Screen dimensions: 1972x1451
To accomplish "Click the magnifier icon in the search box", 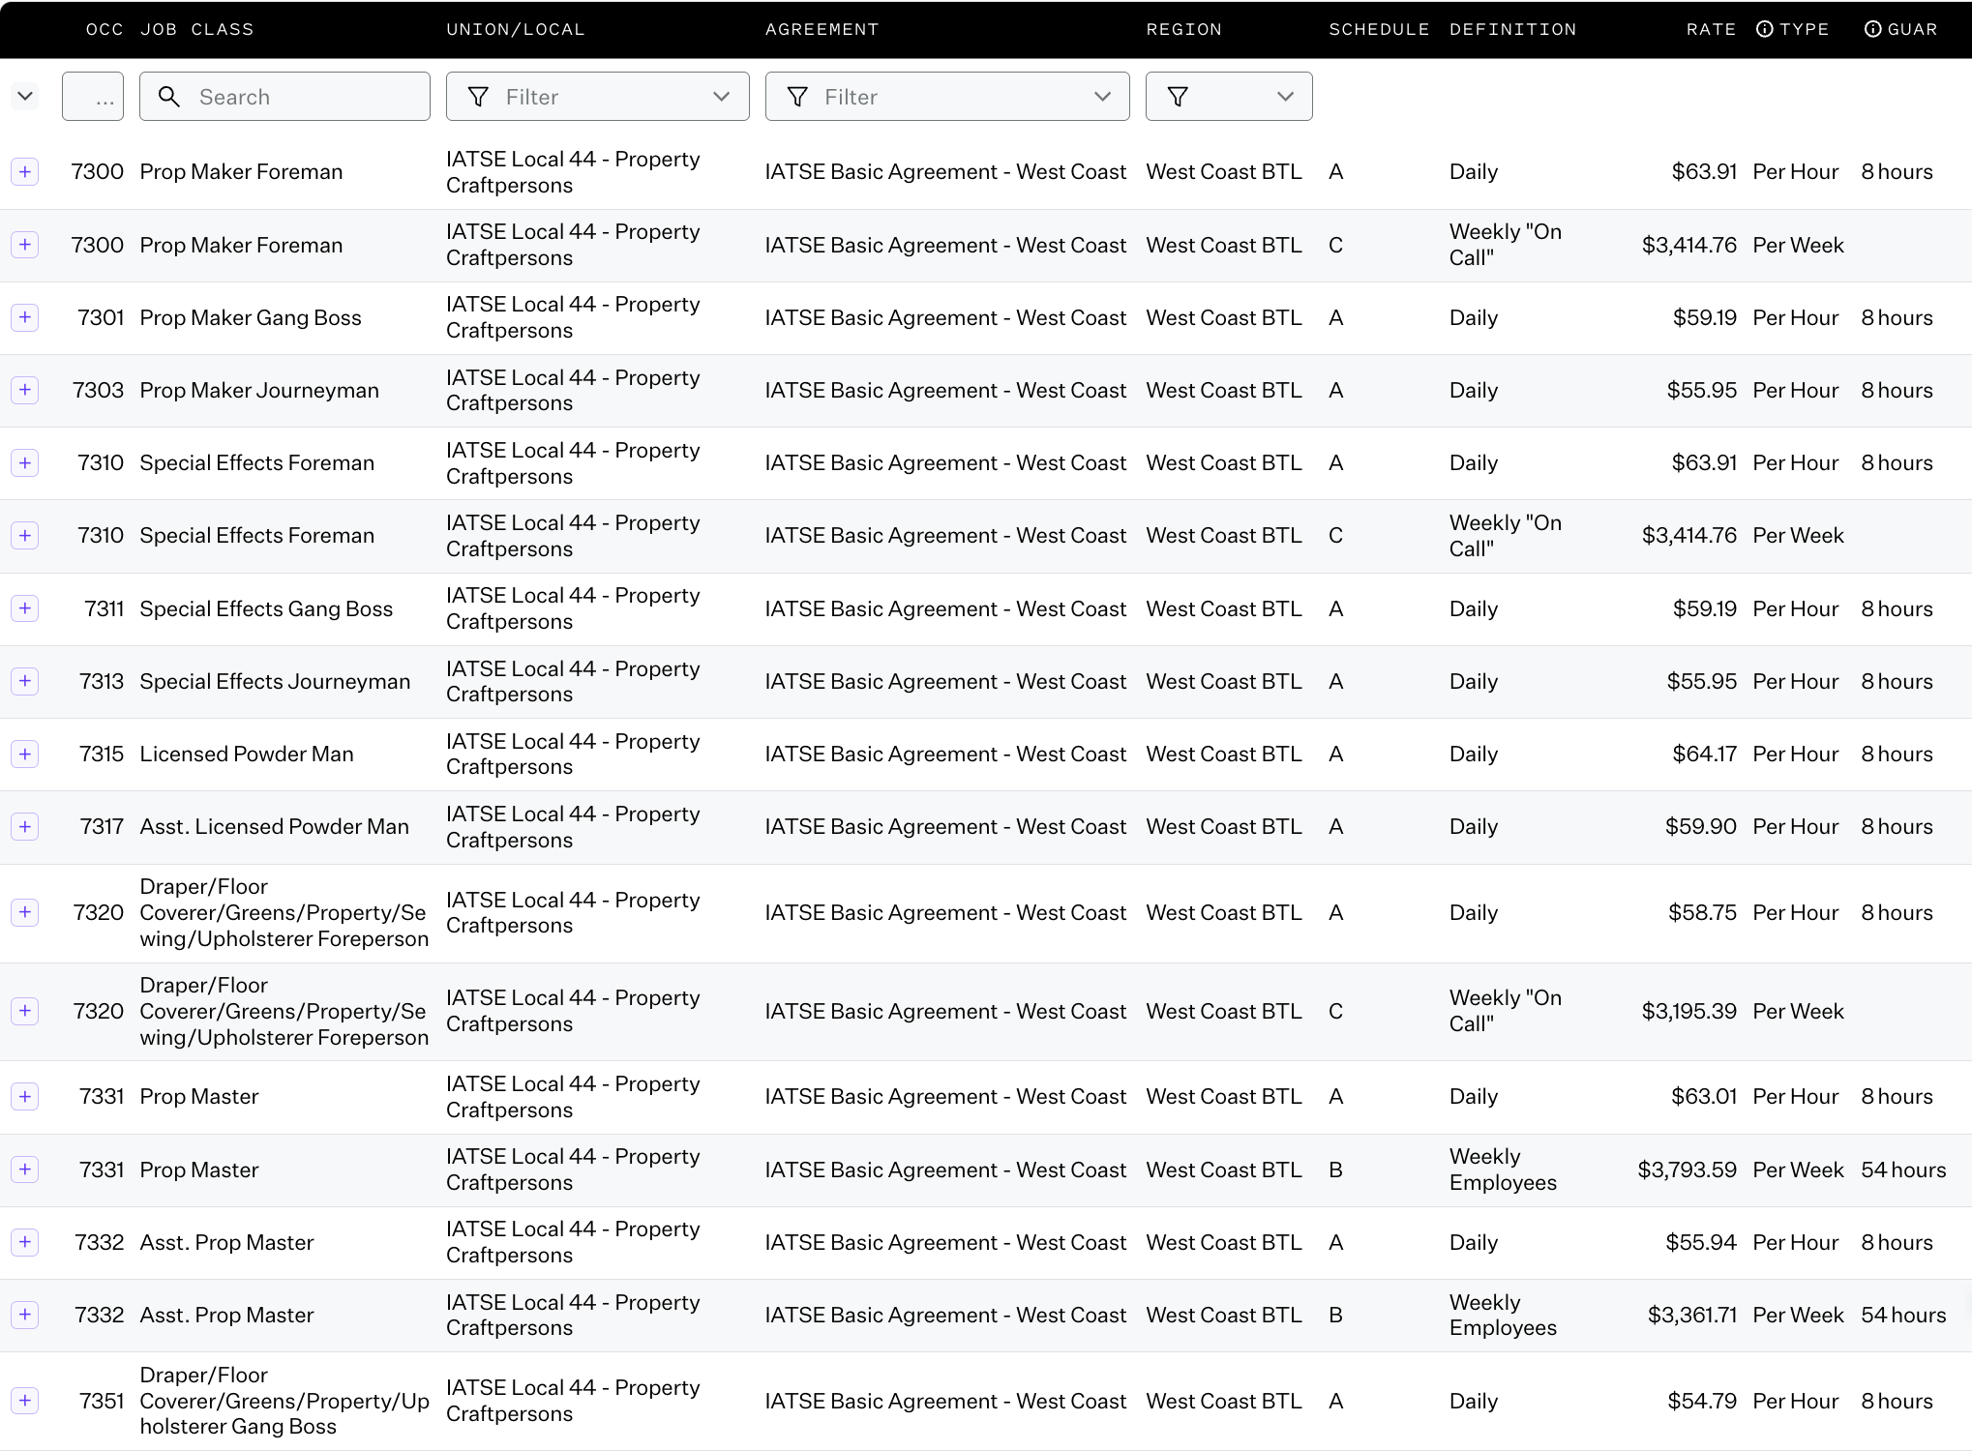I will coord(169,97).
